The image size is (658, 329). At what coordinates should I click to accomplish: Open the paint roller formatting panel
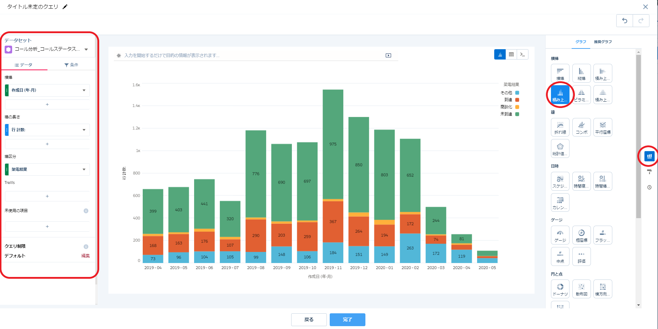tap(649, 172)
